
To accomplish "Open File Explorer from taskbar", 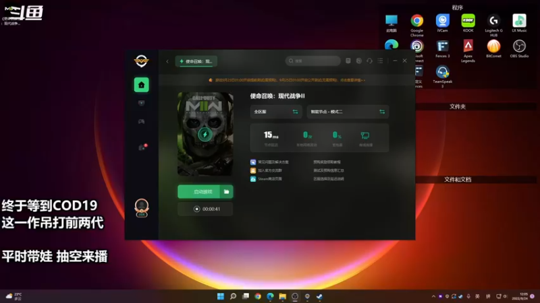I will coord(282,296).
